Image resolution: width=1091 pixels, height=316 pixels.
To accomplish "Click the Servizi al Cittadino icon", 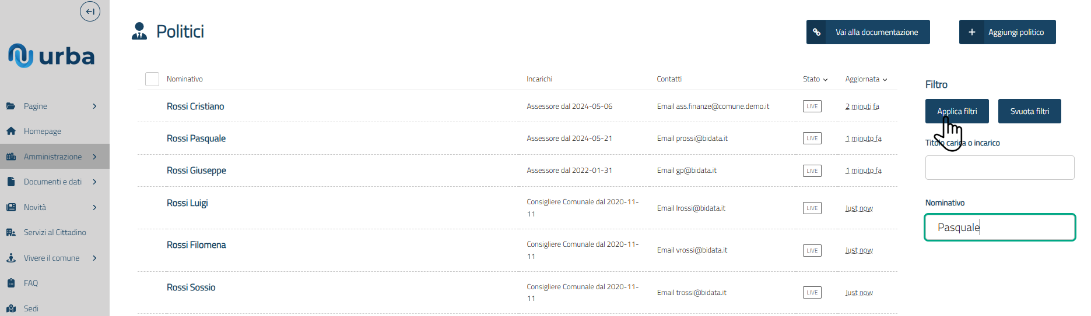I will coord(11,232).
